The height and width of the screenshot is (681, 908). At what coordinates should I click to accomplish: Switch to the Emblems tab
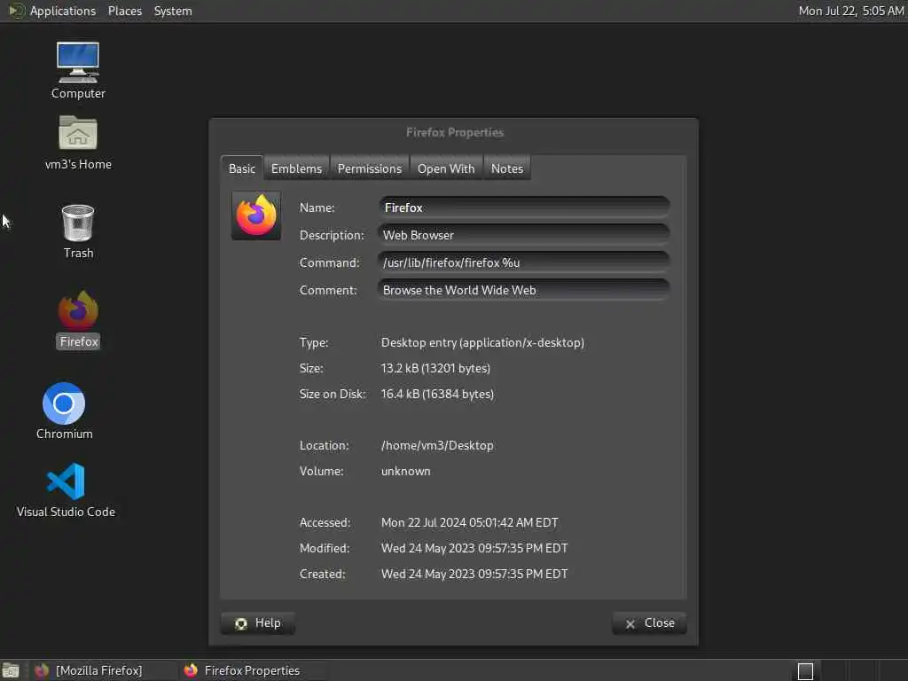pyautogui.click(x=296, y=168)
